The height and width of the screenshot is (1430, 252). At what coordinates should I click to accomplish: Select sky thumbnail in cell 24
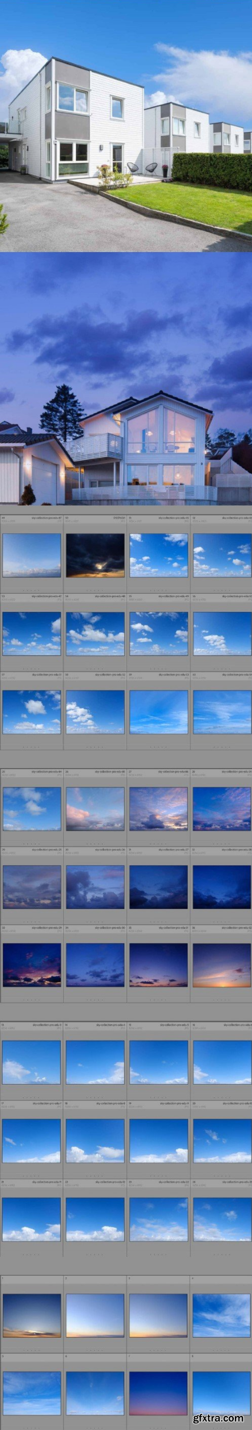tap(222, 1219)
